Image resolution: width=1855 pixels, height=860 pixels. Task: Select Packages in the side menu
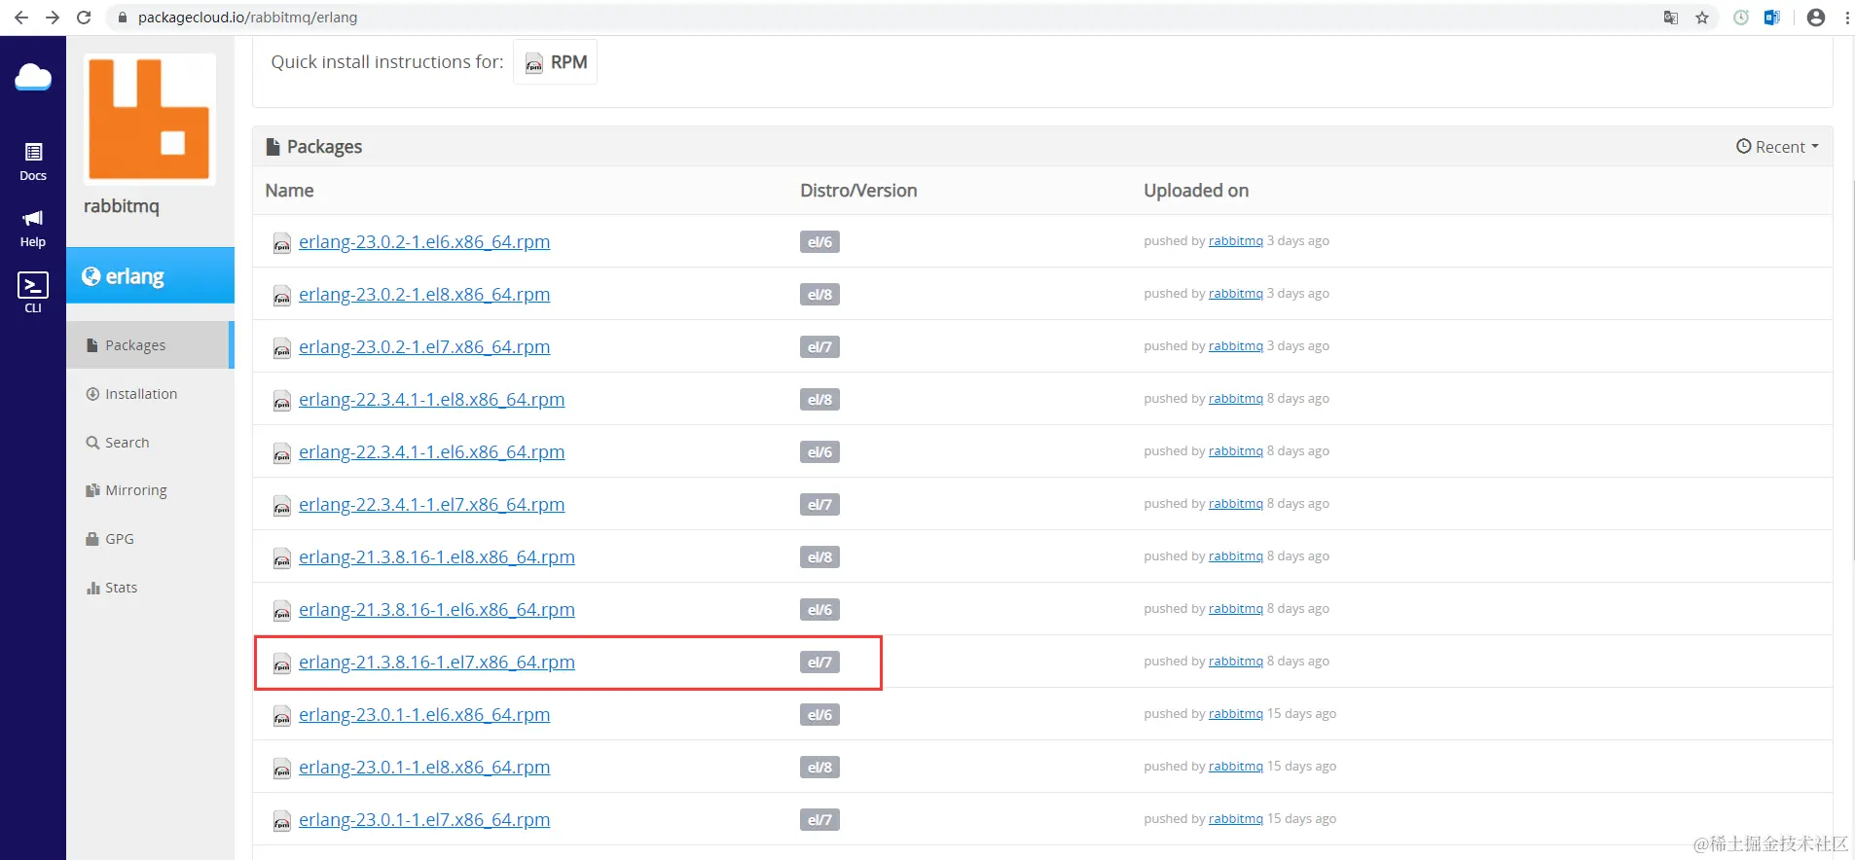click(x=150, y=345)
